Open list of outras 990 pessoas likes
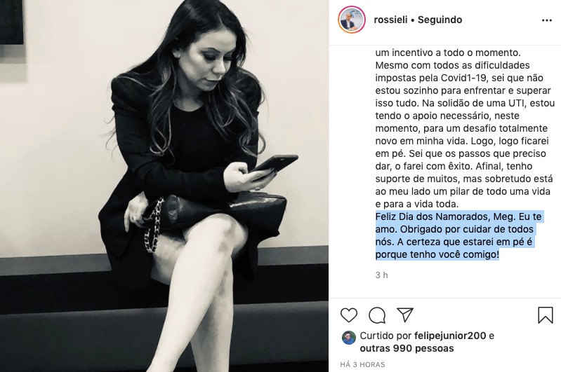 407,348
